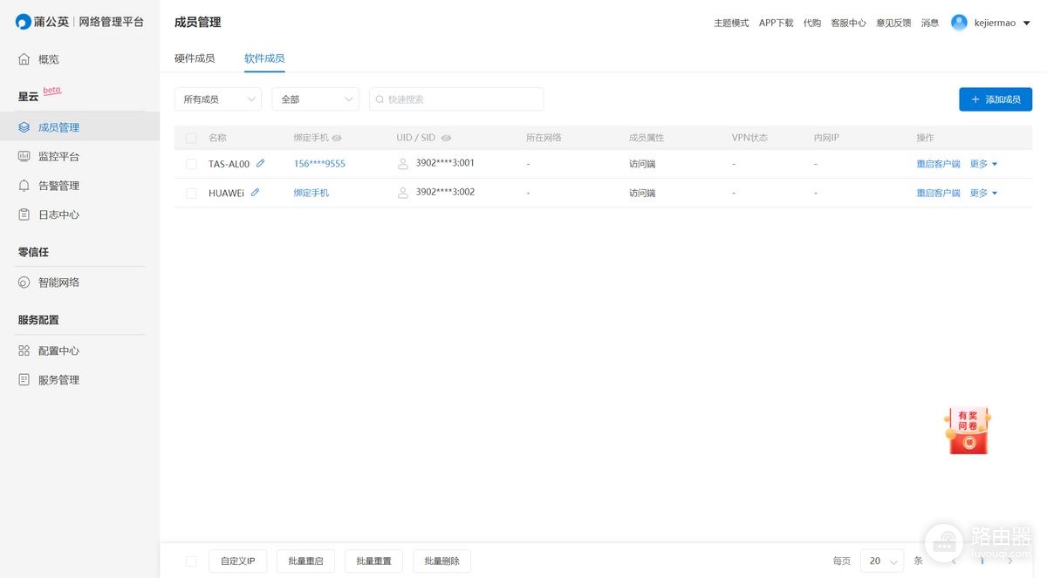Open the 全部 dropdown filter
The height and width of the screenshot is (578, 1047).
(x=316, y=99)
